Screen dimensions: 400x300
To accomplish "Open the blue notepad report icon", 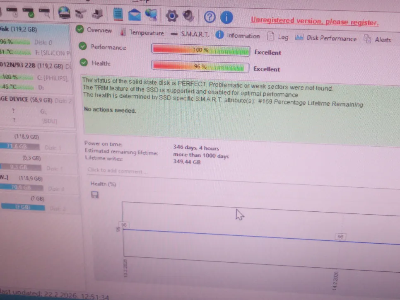I will [118, 15].
